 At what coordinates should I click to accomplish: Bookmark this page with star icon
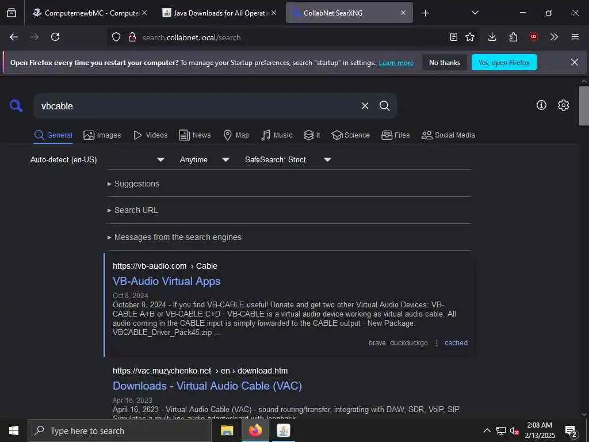coord(469,37)
